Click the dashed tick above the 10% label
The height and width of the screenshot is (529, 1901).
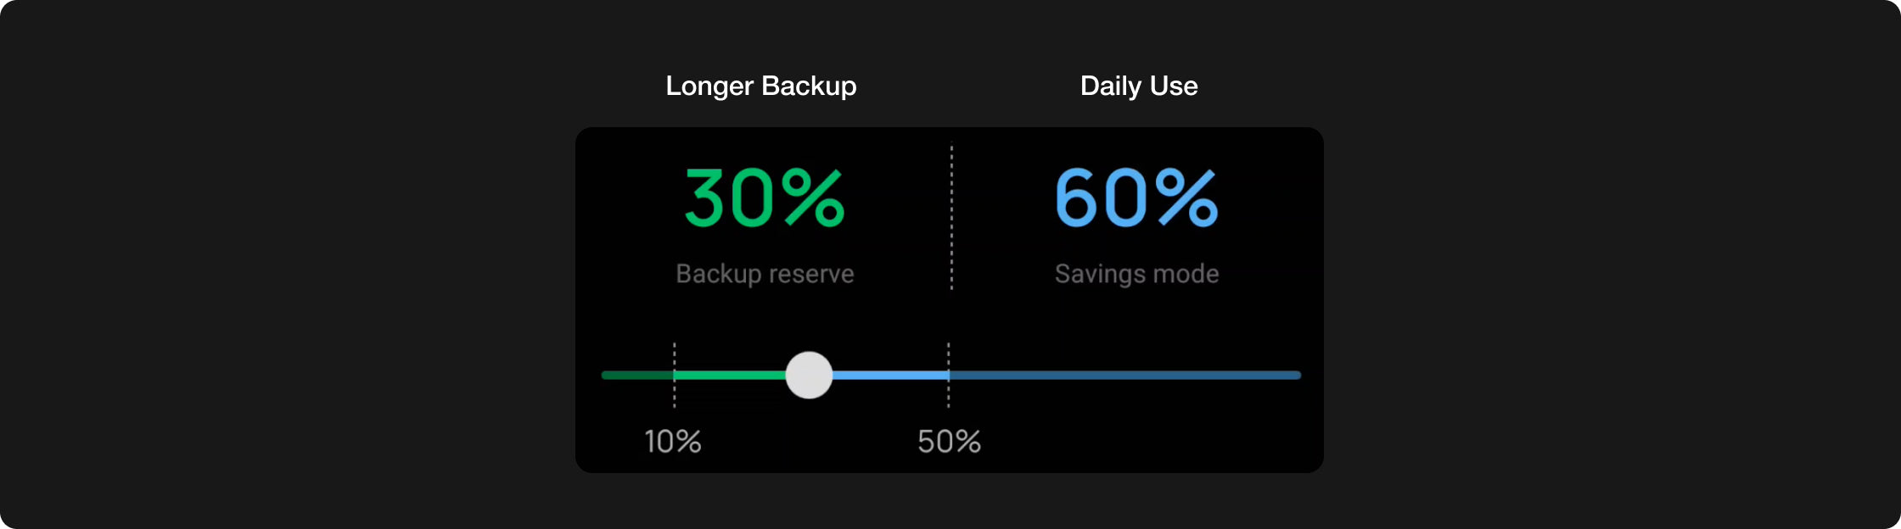pos(675,354)
